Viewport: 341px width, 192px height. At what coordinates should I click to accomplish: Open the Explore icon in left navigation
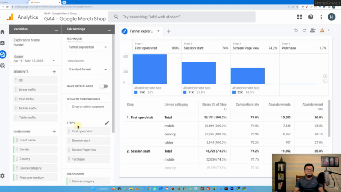pyautogui.click(x=3, y=54)
